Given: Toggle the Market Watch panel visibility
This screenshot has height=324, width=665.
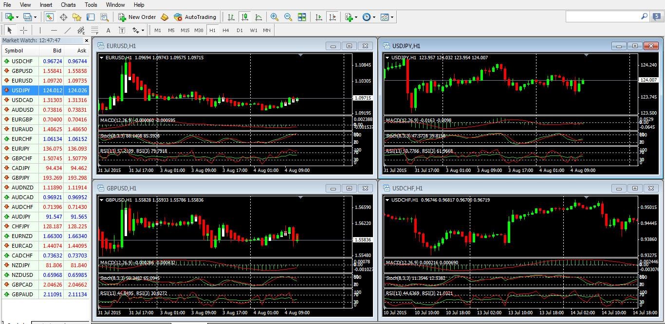Looking at the screenshot, I should click(x=49, y=17).
